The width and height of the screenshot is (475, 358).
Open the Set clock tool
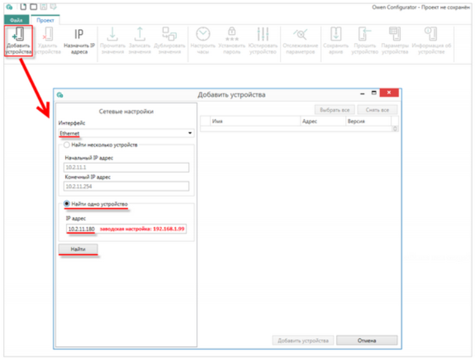(203, 40)
